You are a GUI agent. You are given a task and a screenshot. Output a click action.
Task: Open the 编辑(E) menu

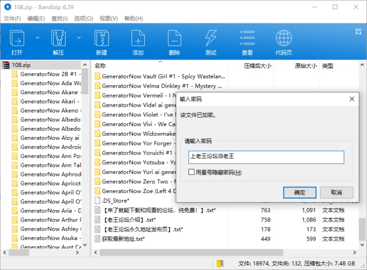(36, 18)
